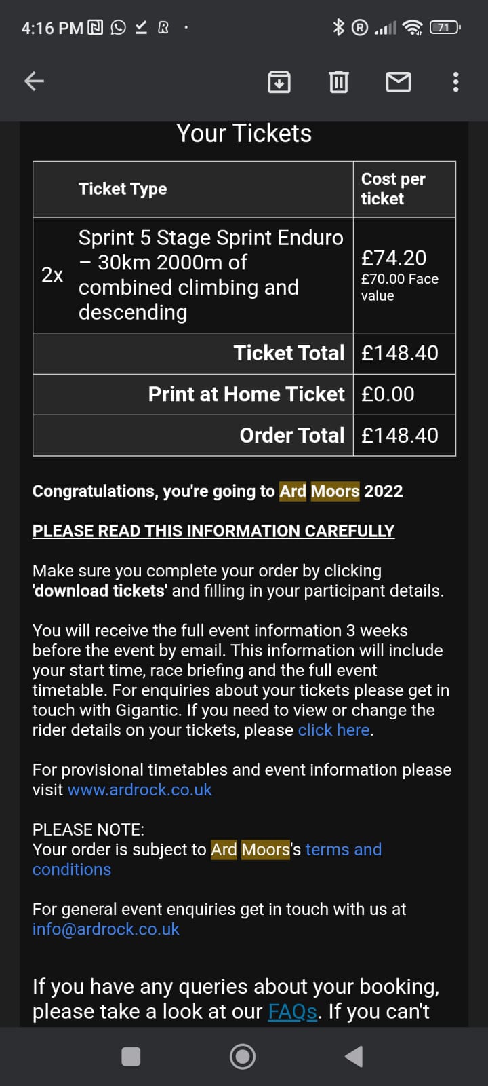
Task: Tap the Order Total £148.40 cell
Action: pos(405,435)
